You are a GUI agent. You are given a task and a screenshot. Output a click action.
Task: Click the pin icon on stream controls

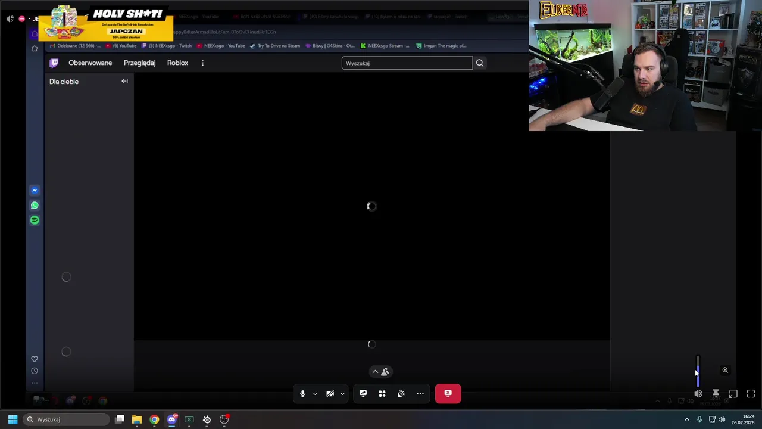pos(716,394)
